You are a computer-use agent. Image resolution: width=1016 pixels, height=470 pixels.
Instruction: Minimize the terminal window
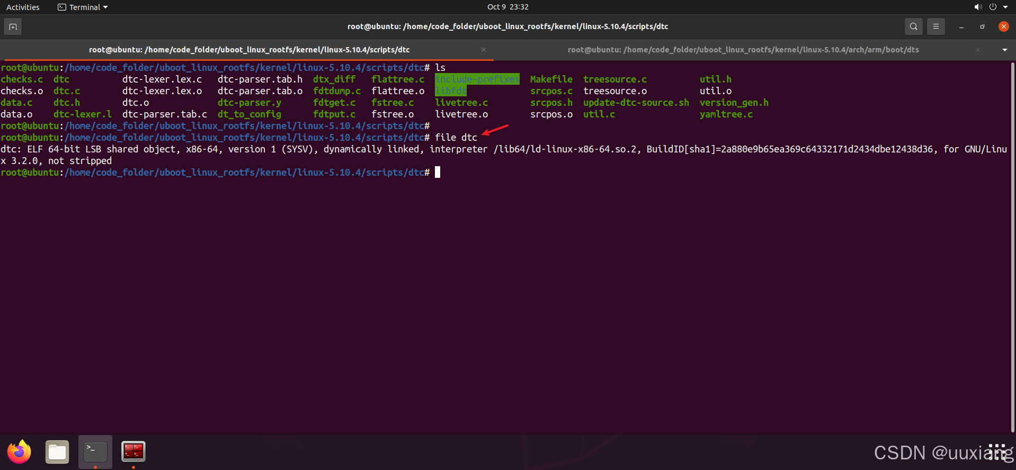[x=961, y=26]
